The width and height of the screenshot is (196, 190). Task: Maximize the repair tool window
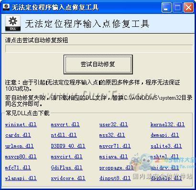pyautogui.click(x=177, y=7)
